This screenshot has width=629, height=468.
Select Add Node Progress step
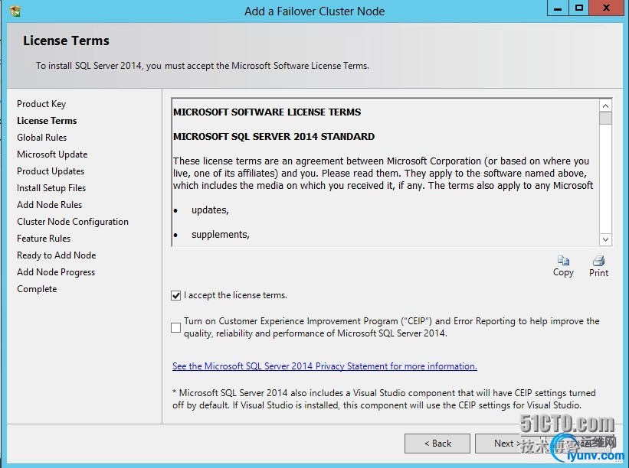click(x=56, y=271)
